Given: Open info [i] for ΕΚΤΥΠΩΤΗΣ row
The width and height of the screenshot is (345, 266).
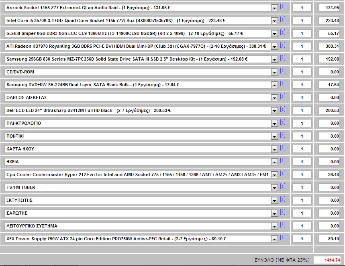Looking at the screenshot, I should 283,199.
